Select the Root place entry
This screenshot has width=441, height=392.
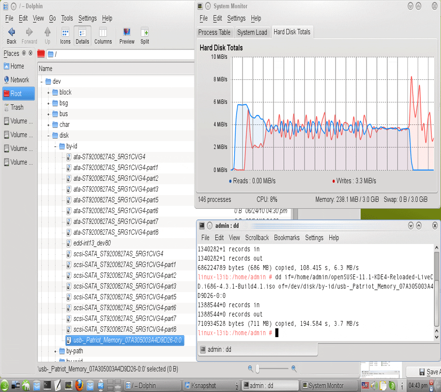coord(19,94)
